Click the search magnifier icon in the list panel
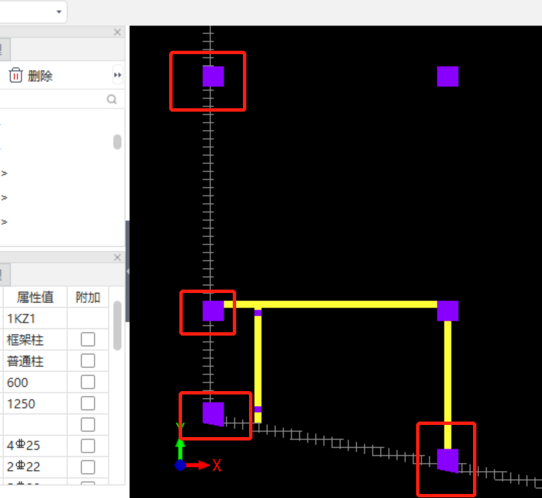542x498 pixels. click(112, 99)
